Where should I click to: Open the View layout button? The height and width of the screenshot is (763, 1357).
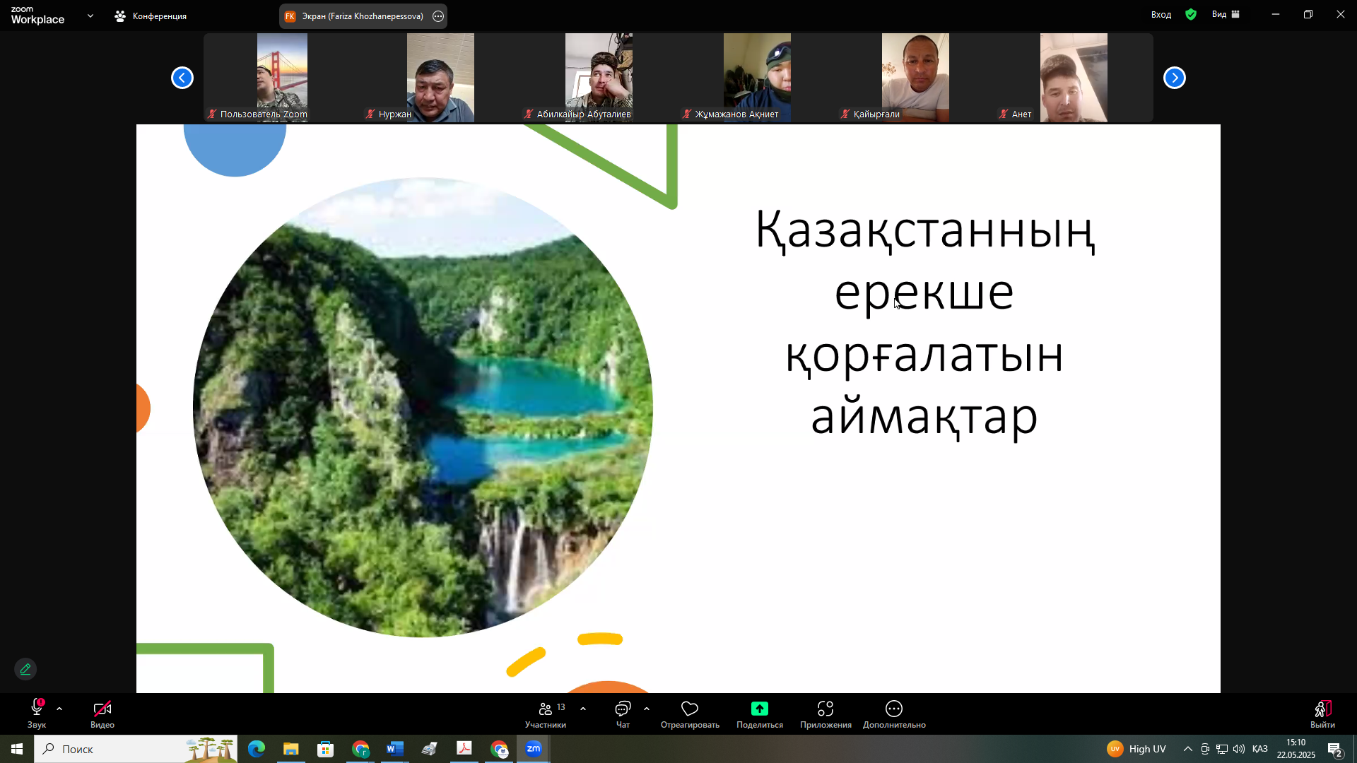(x=1226, y=14)
